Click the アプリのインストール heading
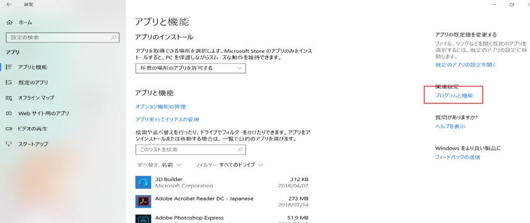 click(164, 37)
